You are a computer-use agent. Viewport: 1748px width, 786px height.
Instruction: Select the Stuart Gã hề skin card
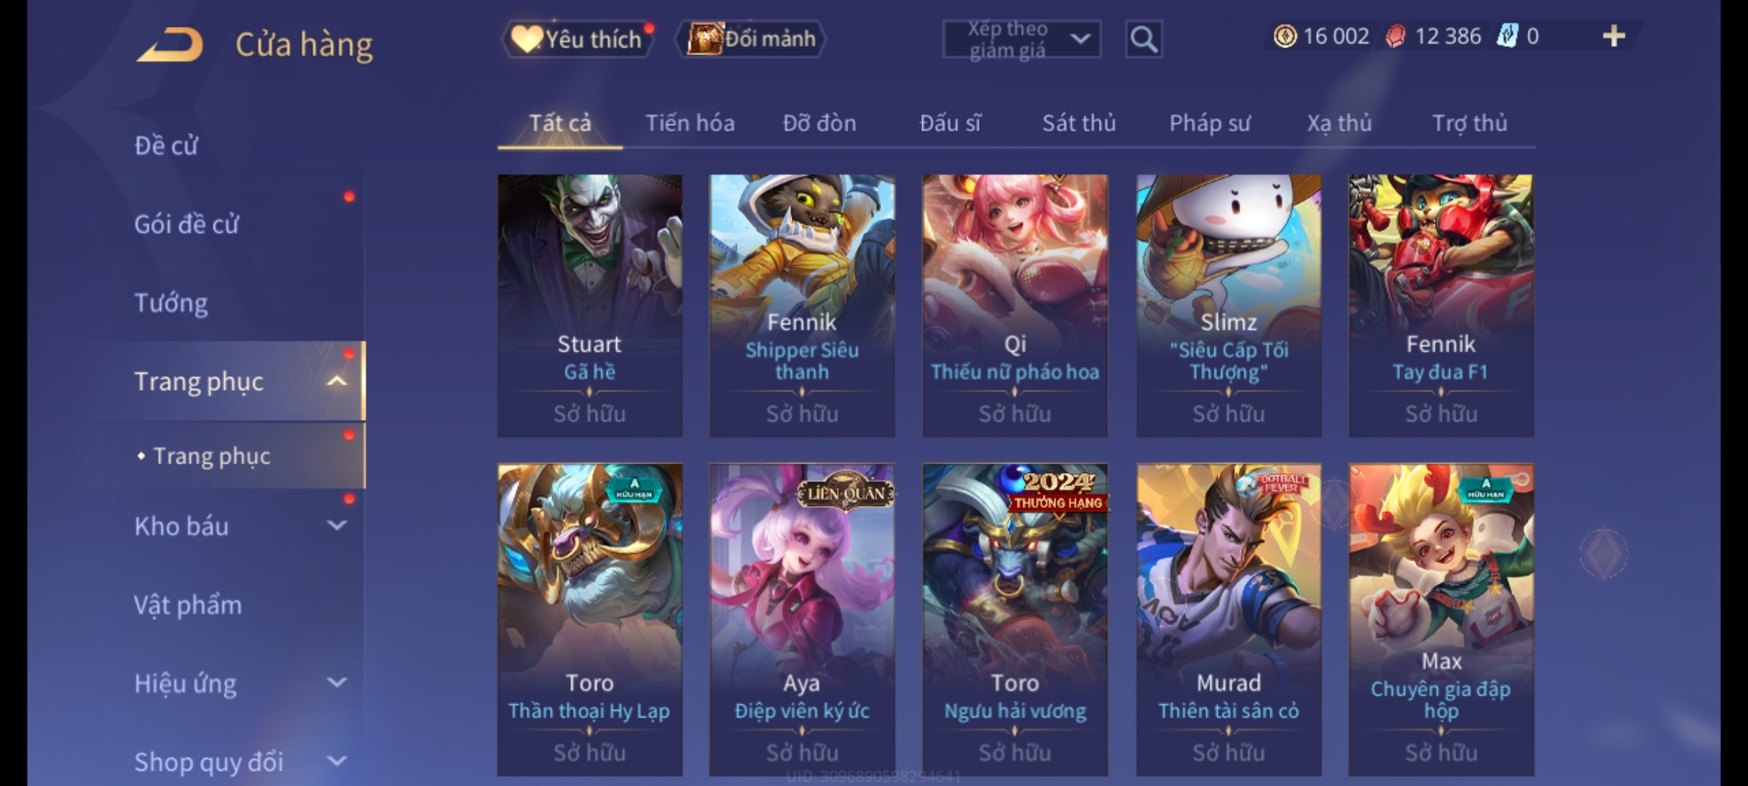(590, 306)
